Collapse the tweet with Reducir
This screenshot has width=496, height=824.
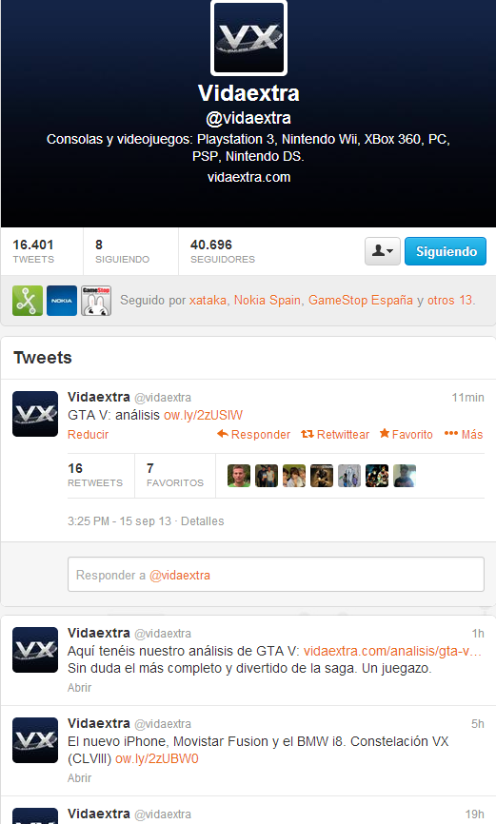tap(88, 435)
